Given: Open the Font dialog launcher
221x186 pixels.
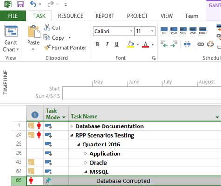Looking at the screenshot, I should tap(154, 58).
